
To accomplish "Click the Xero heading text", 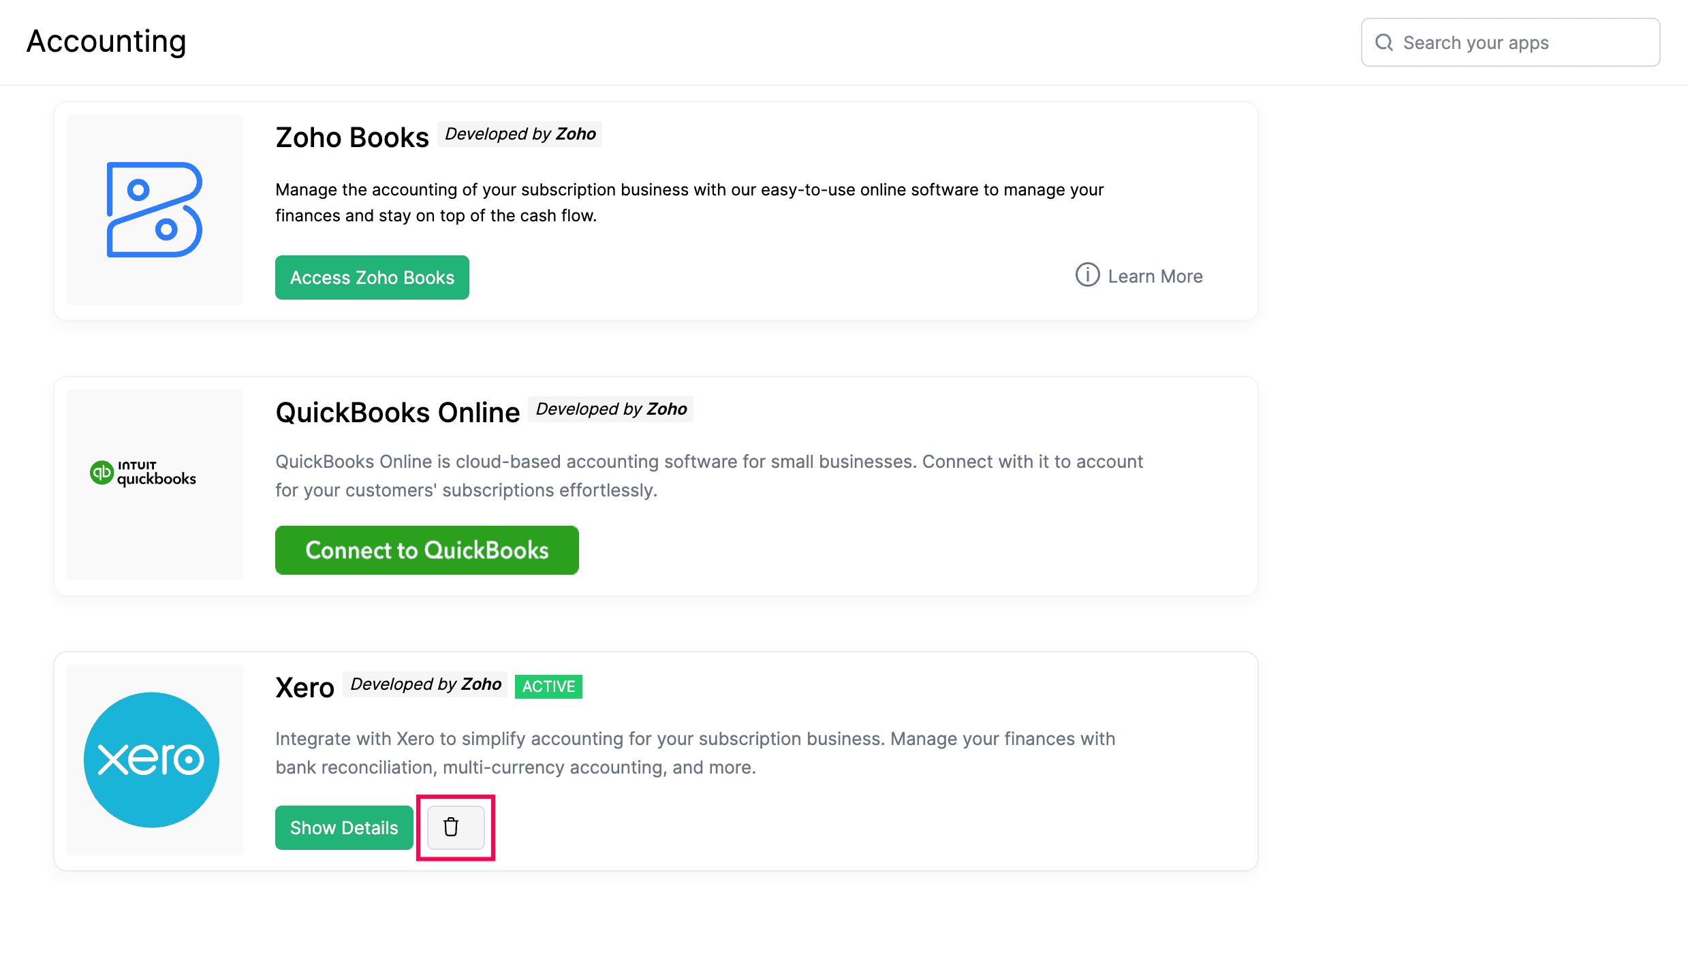I will (x=305, y=688).
